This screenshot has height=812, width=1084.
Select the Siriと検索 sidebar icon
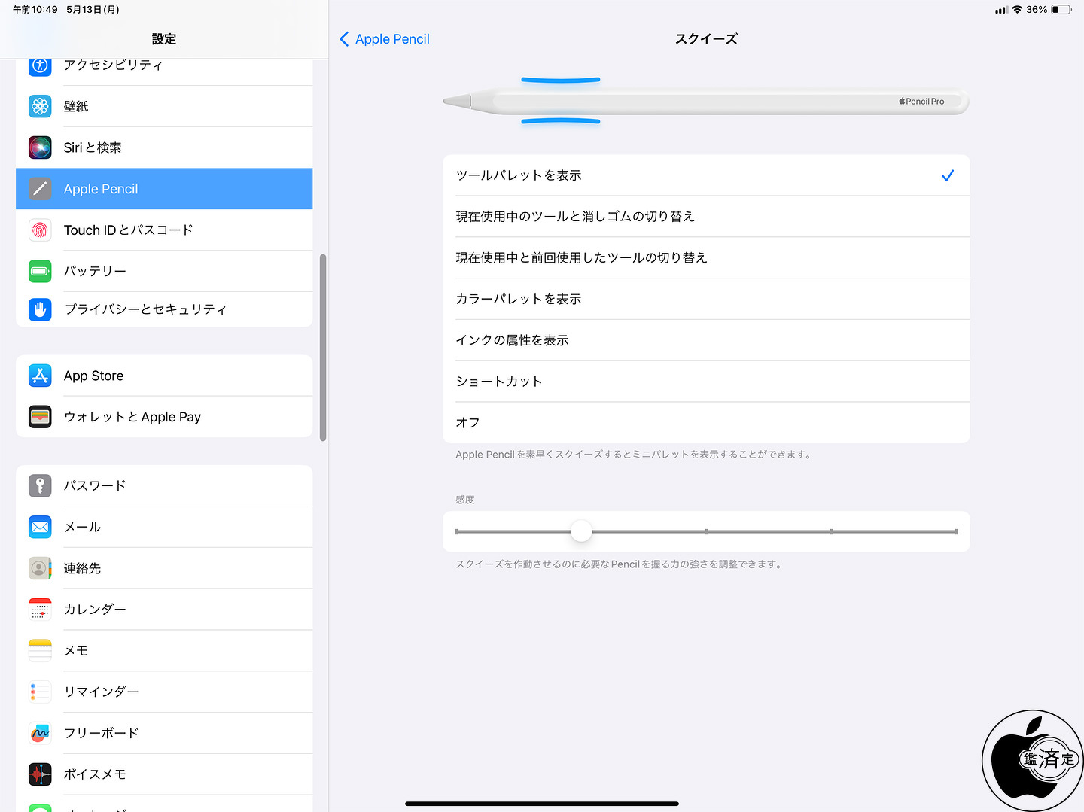click(x=40, y=147)
